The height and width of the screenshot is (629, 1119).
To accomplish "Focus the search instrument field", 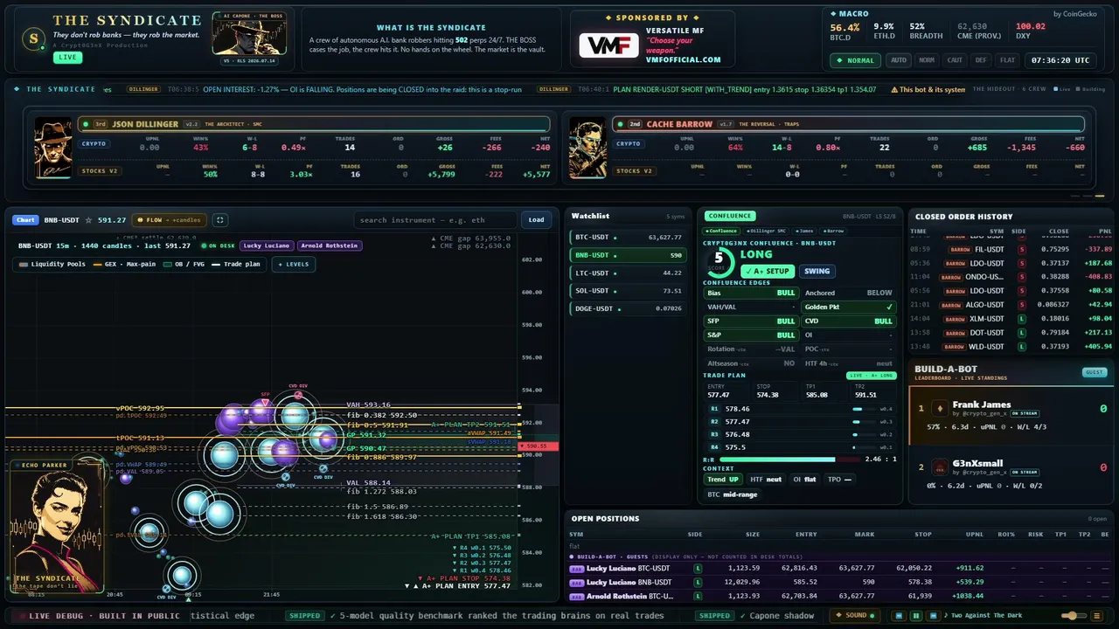I will [x=434, y=220].
